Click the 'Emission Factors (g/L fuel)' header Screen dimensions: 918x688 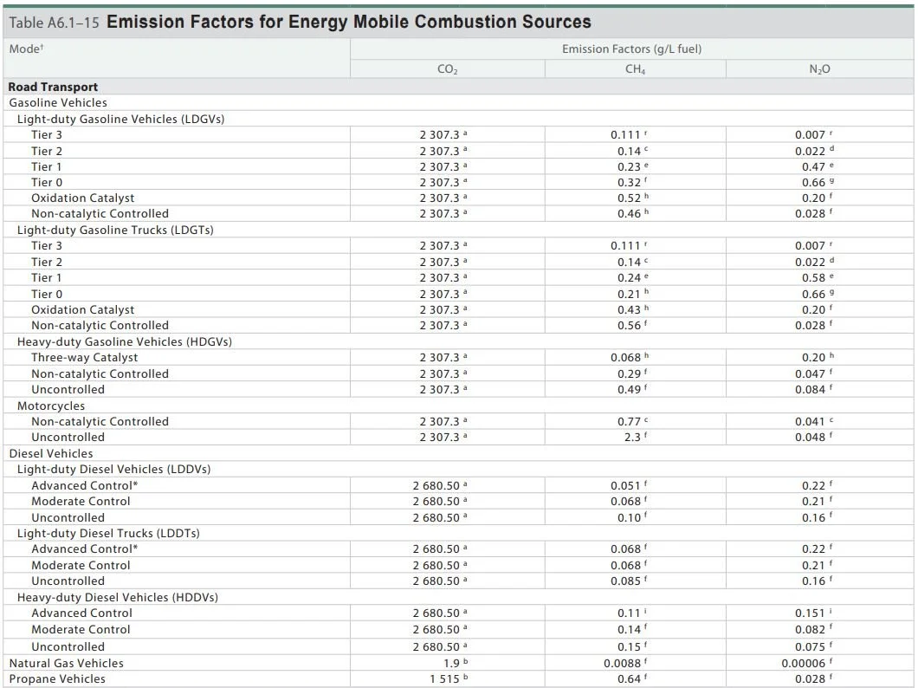pyautogui.click(x=631, y=49)
